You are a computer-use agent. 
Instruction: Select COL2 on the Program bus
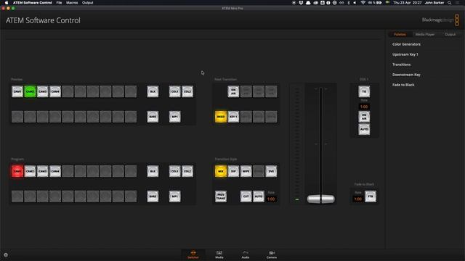click(x=187, y=171)
